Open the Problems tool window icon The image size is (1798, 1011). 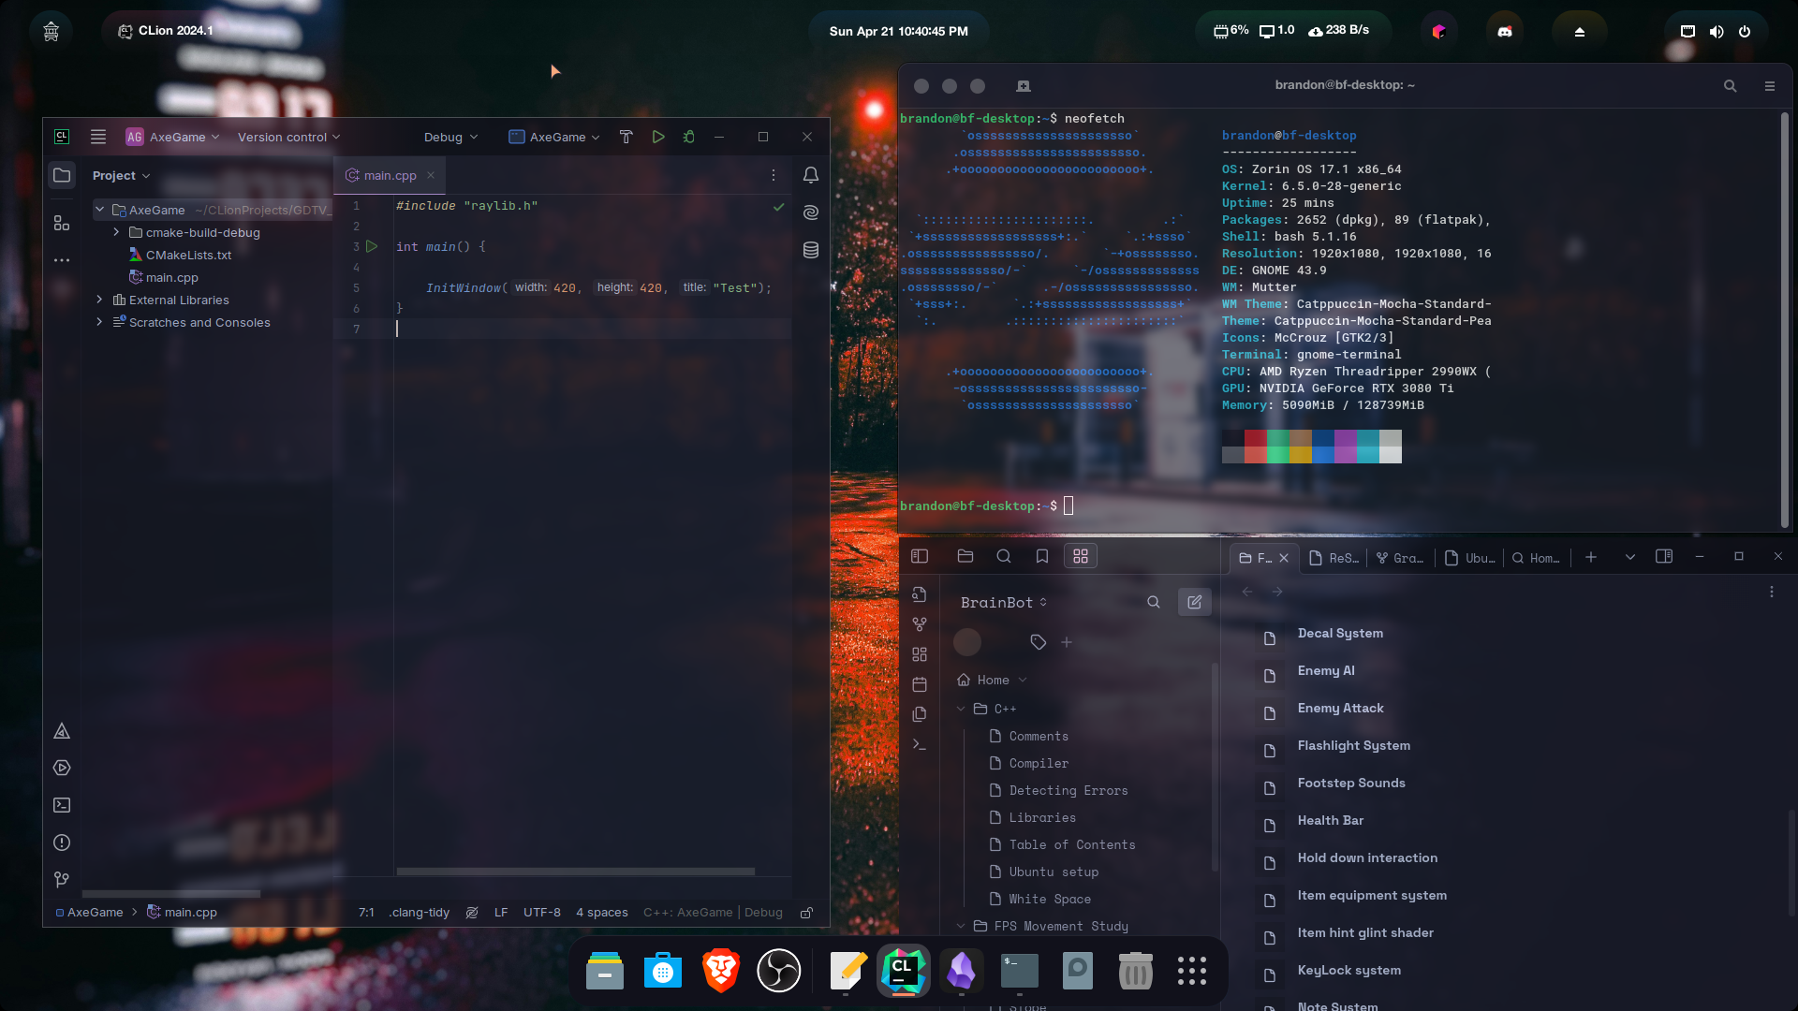tap(62, 842)
